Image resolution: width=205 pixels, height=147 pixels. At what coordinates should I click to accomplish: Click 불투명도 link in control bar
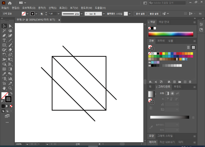click(111, 14)
